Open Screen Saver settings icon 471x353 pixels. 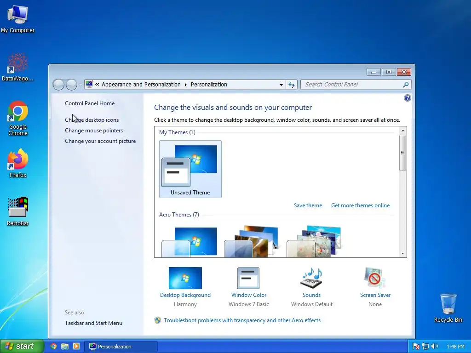375,278
